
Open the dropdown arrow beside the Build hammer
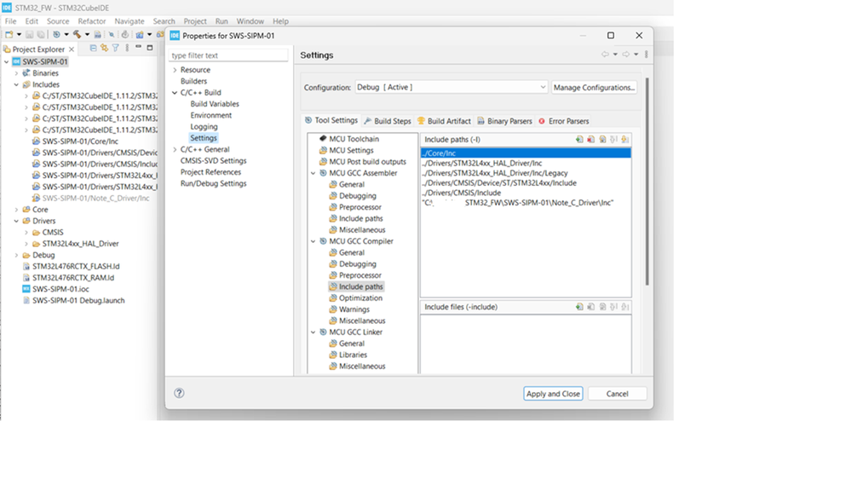[x=87, y=34]
